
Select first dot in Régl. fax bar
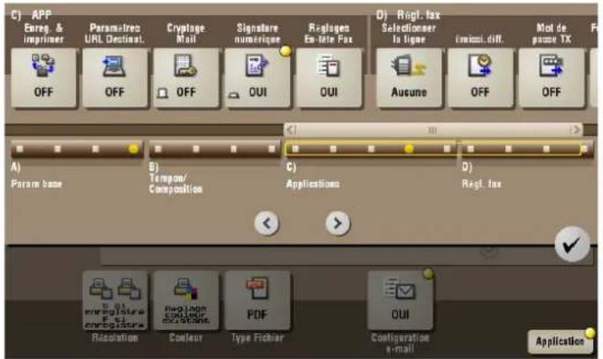pyautogui.click(x=470, y=148)
